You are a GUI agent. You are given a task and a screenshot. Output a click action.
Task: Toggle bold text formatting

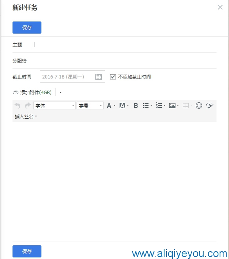point(136,105)
